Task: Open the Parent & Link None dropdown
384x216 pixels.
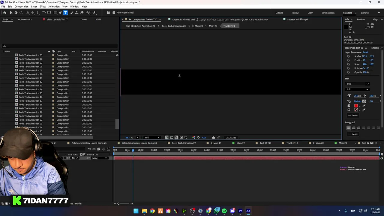Action: pyautogui.click(x=99, y=158)
